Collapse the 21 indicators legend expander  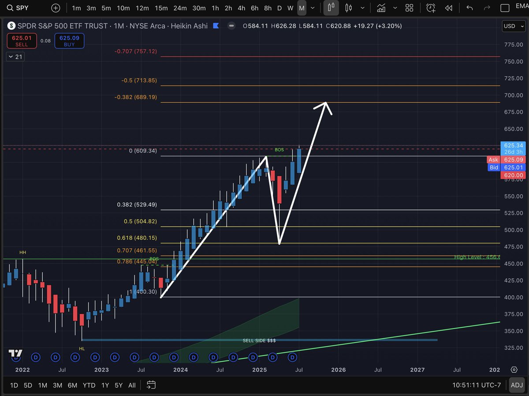click(x=15, y=56)
